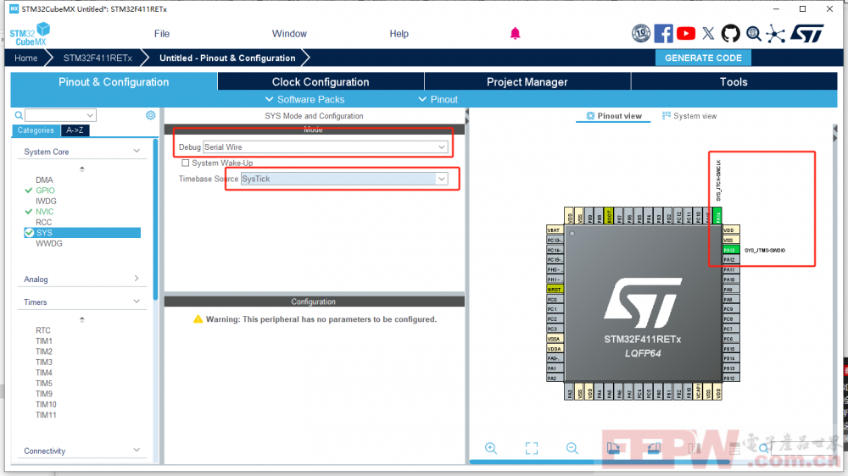This screenshot has width=848, height=476.
Task: Expand the Analog category
Action: 137,279
